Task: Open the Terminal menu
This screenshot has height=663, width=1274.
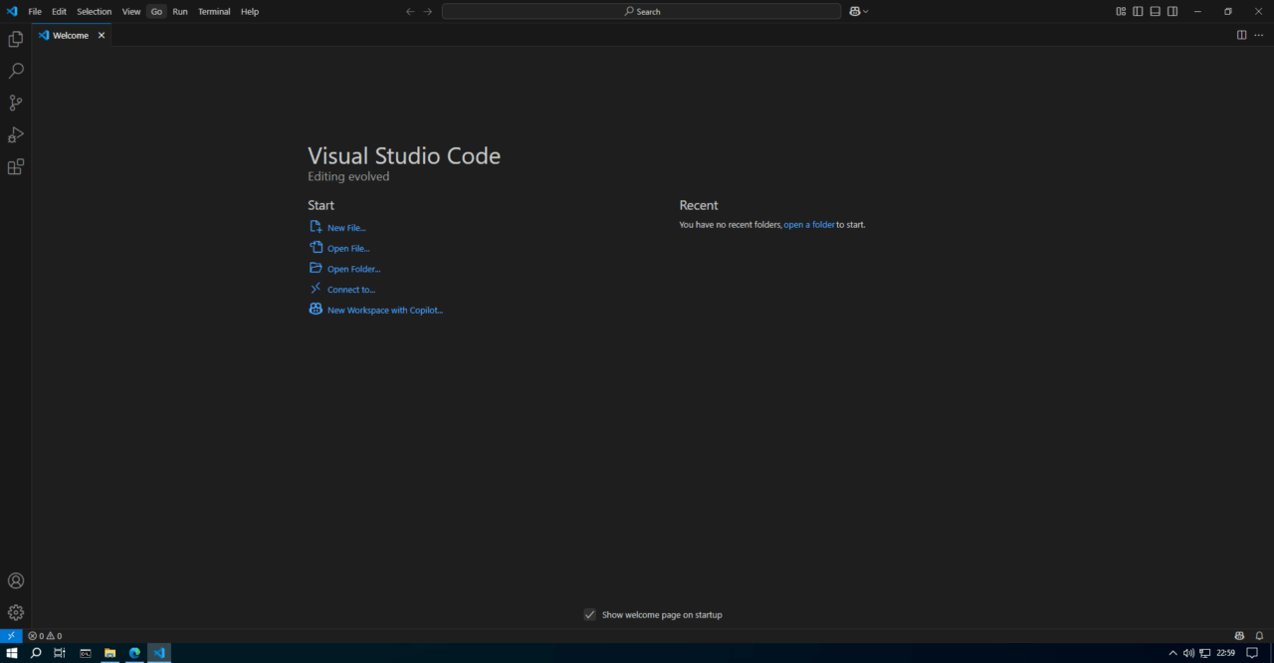Action: click(214, 11)
